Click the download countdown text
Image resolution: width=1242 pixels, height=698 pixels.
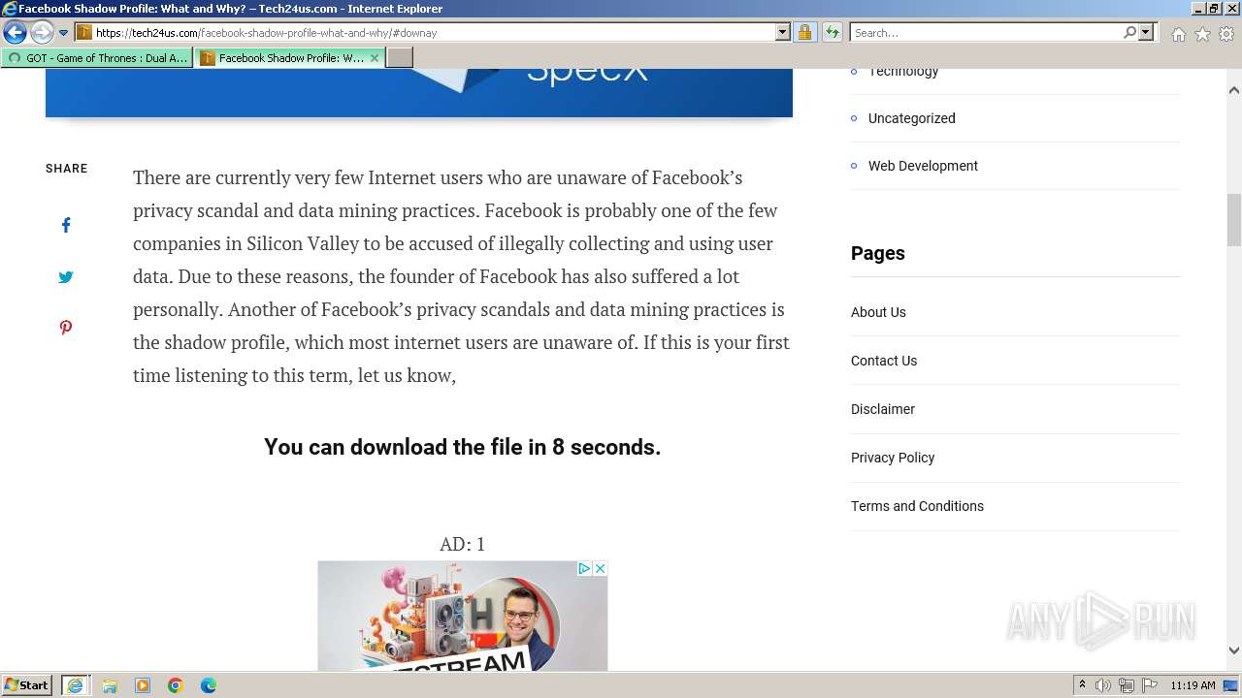pos(462,447)
